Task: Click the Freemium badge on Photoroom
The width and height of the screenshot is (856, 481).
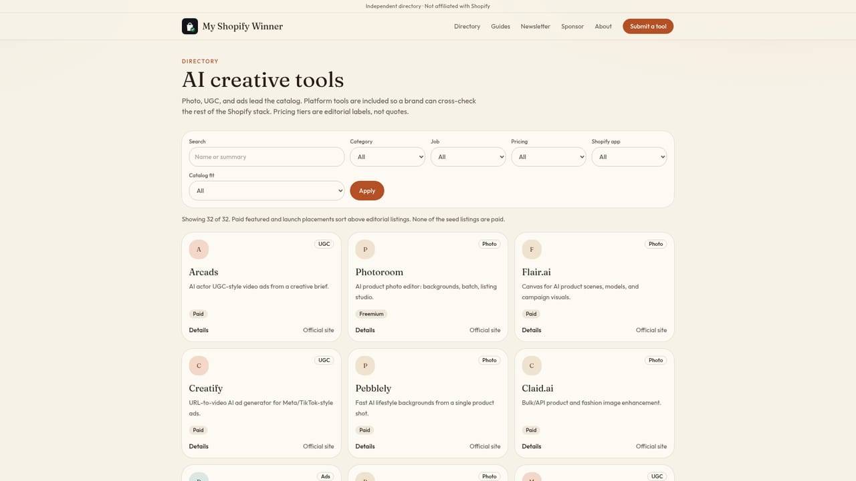Action: [x=371, y=314]
